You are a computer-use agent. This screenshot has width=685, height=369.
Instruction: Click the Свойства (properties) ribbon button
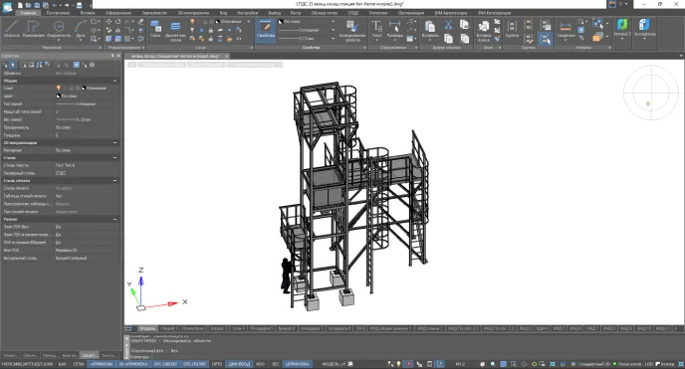click(x=266, y=30)
